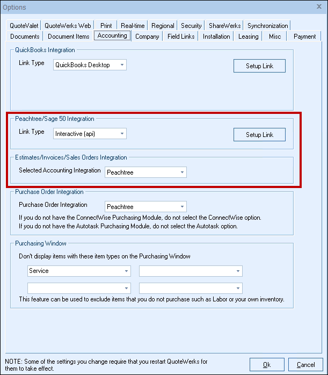
Task: Open the Document Items tab
Action: [68, 37]
